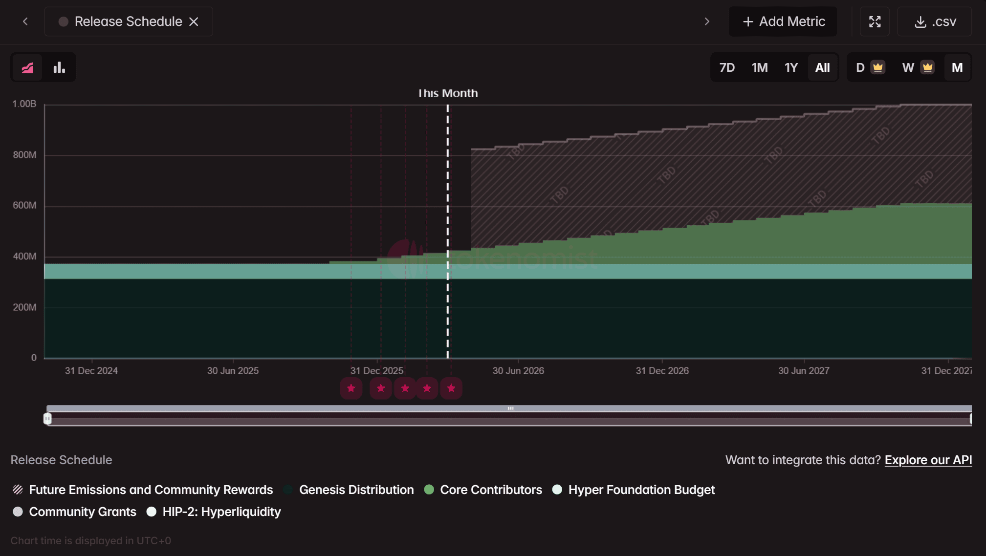This screenshot has width=986, height=556.
Task: Remove the Release Schedule metric chip
Action: pos(194,21)
